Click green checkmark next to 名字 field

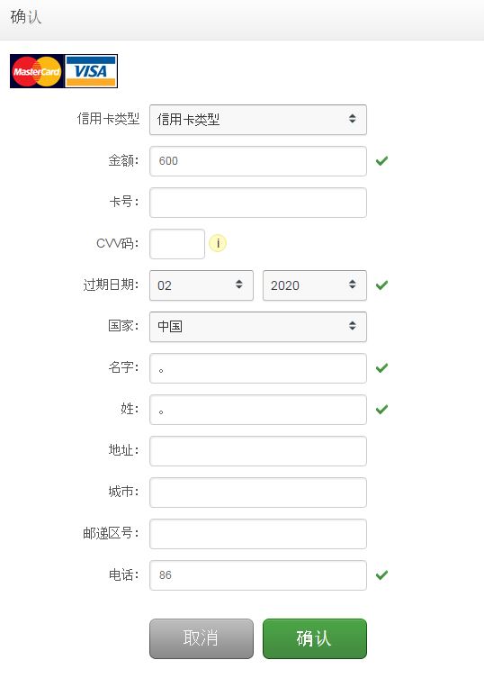(x=381, y=368)
